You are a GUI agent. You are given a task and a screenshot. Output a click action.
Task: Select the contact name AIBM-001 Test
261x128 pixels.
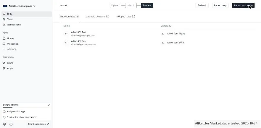[x=79, y=32]
